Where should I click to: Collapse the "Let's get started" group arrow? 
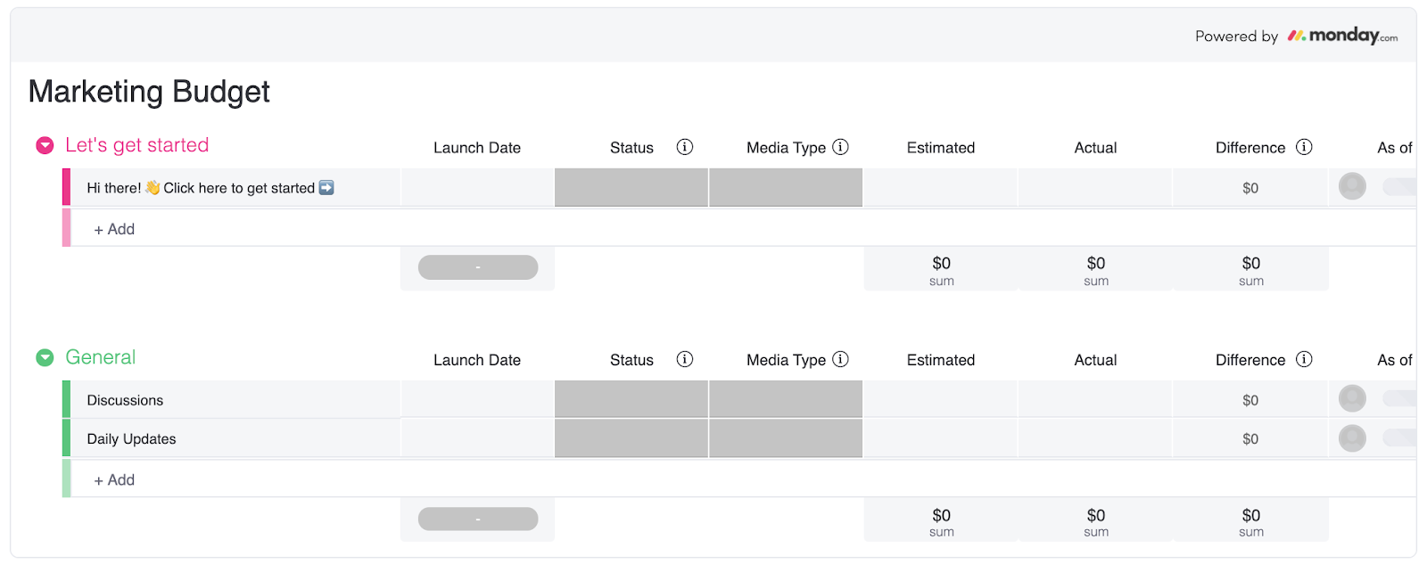click(x=45, y=145)
